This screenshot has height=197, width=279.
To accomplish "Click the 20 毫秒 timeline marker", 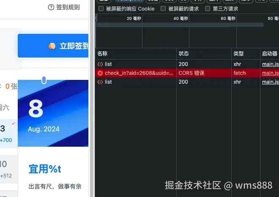I will tap(134, 18).
